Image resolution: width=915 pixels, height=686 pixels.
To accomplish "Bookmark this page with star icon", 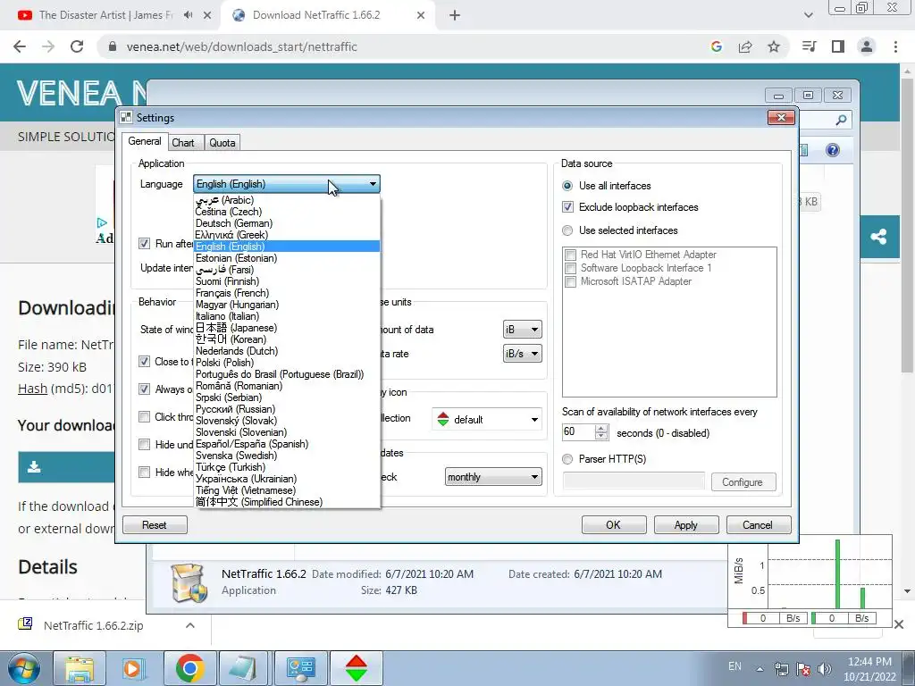I will (774, 46).
